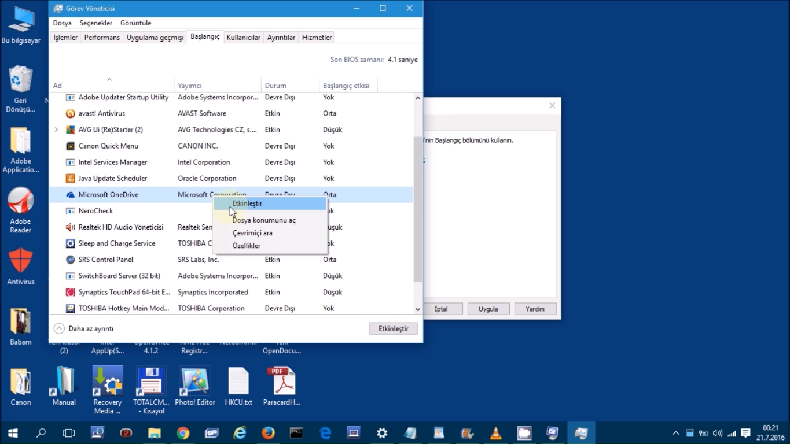Switch to the Uygulama geçmişi tab

155,38
